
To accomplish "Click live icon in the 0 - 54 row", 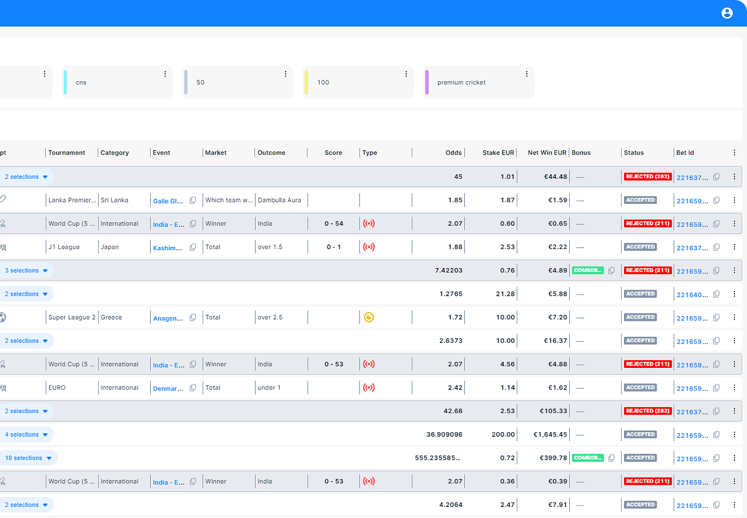I will pyautogui.click(x=369, y=224).
